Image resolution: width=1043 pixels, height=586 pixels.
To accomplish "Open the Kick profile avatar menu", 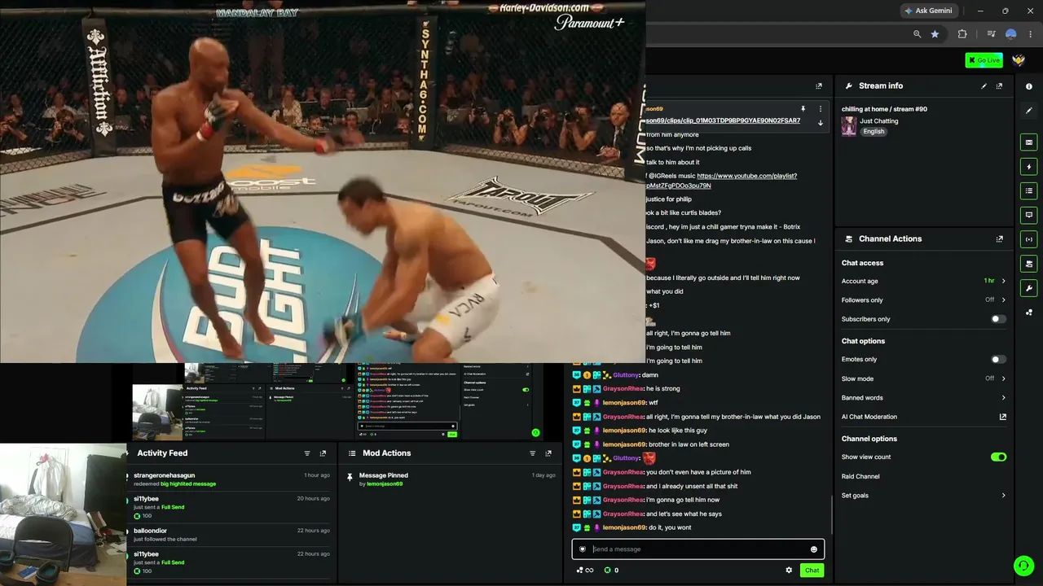I will point(1019,60).
